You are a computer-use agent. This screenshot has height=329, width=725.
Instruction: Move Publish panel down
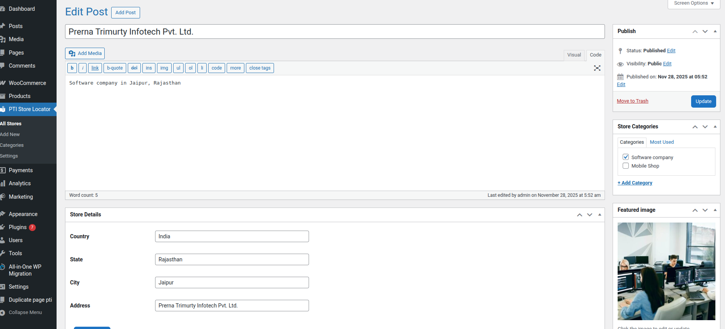click(705, 32)
